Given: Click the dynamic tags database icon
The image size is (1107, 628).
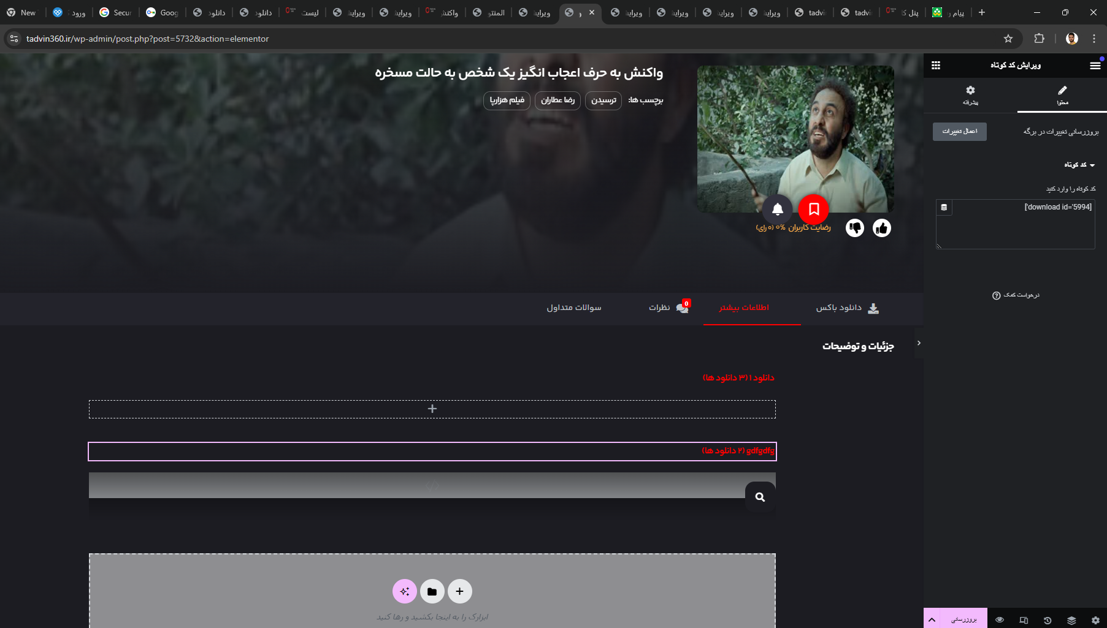Looking at the screenshot, I should click(x=944, y=208).
